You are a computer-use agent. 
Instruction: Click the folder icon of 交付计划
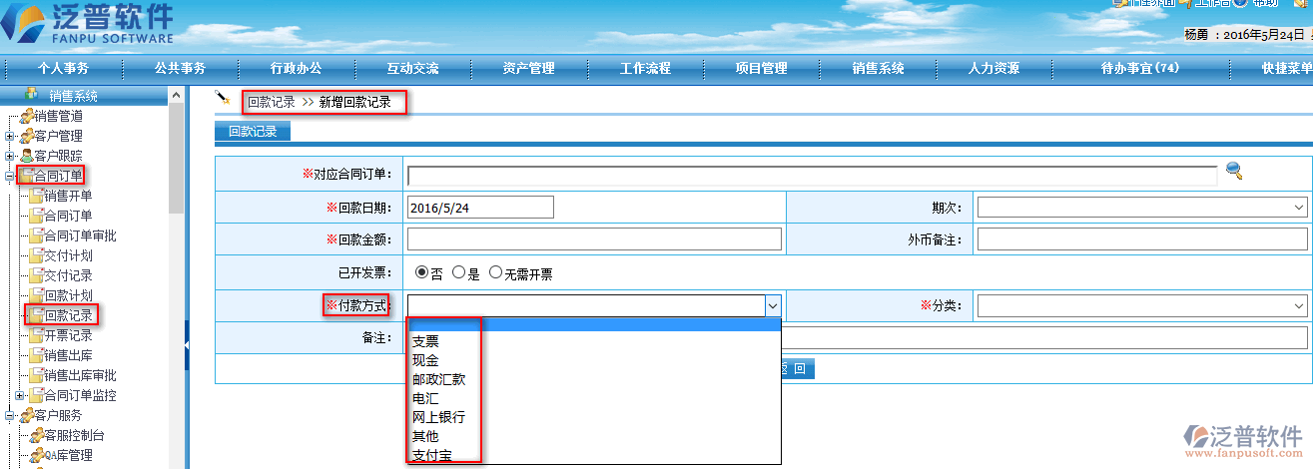(x=36, y=255)
